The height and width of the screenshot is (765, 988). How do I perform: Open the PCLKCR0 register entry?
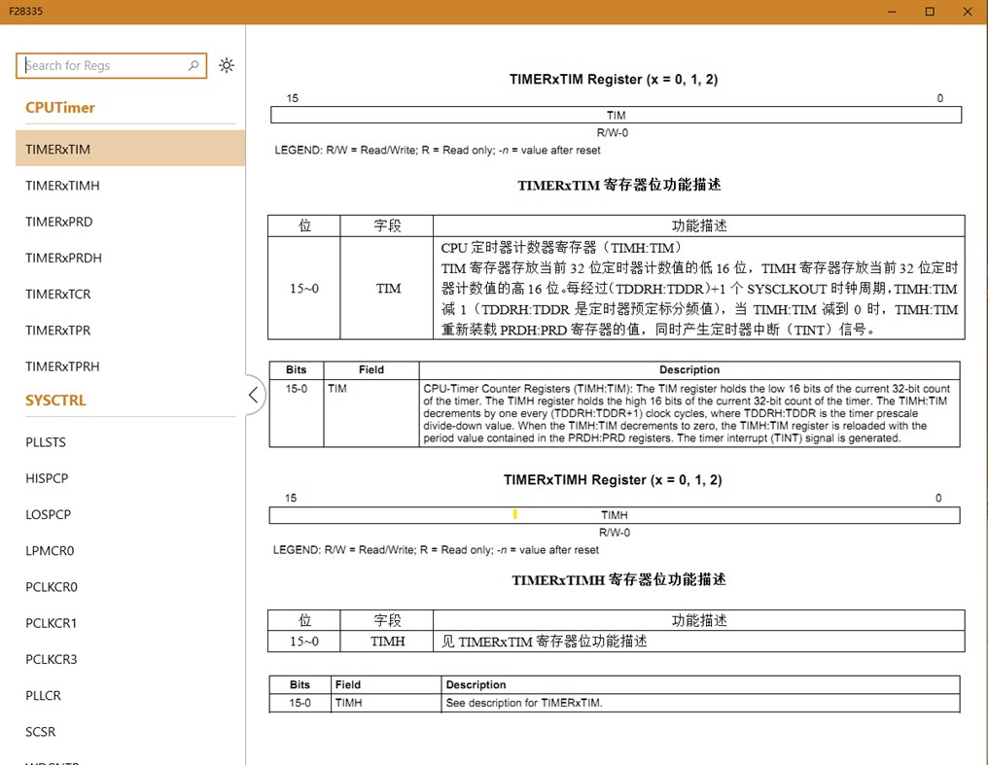(51, 587)
